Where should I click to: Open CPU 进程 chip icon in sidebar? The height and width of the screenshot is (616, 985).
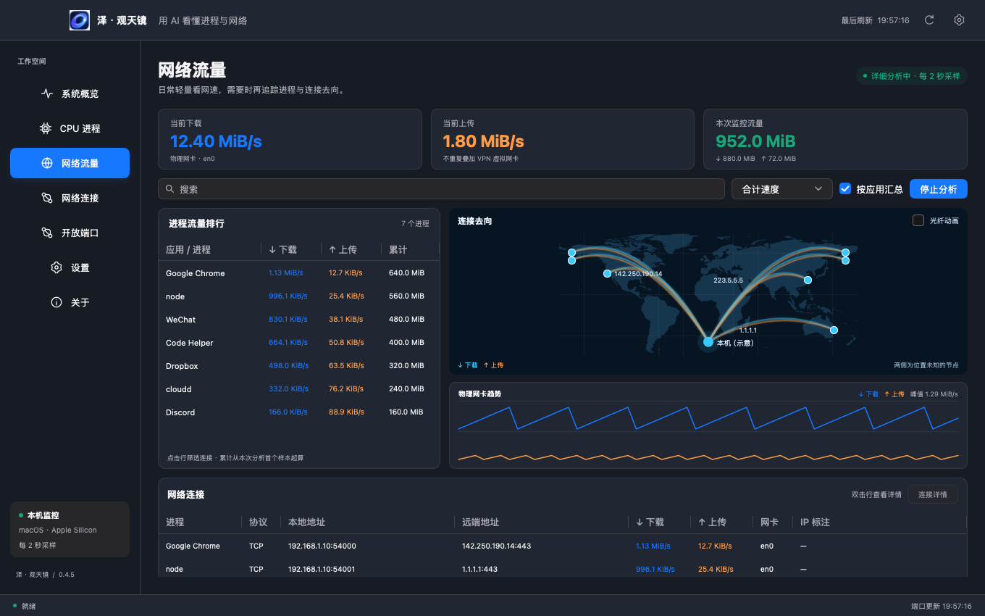point(46,128)
